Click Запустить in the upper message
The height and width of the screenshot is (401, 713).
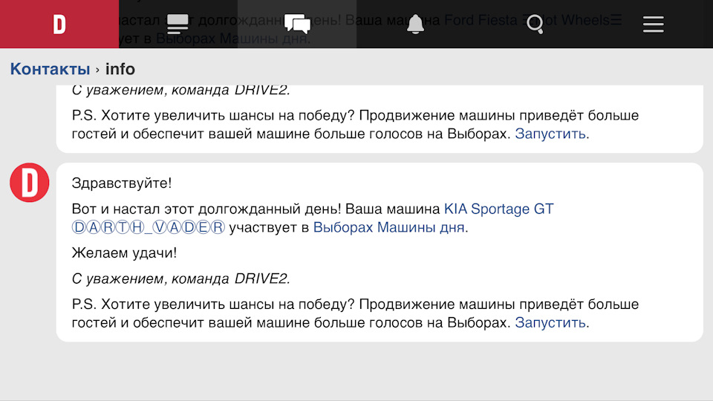[x=550, y=134]
